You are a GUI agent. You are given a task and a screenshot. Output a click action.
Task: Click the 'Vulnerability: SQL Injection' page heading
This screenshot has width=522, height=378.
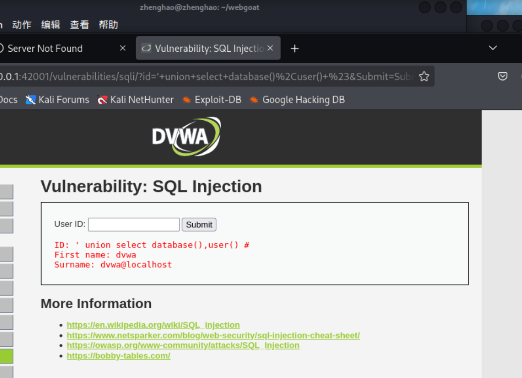(x=151, y=186)
